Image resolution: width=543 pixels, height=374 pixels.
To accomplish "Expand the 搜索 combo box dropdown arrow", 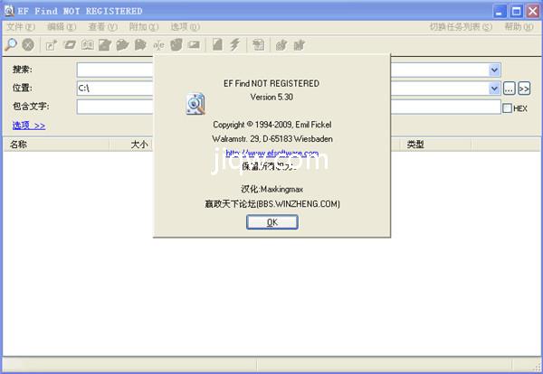I will point(494,70).
